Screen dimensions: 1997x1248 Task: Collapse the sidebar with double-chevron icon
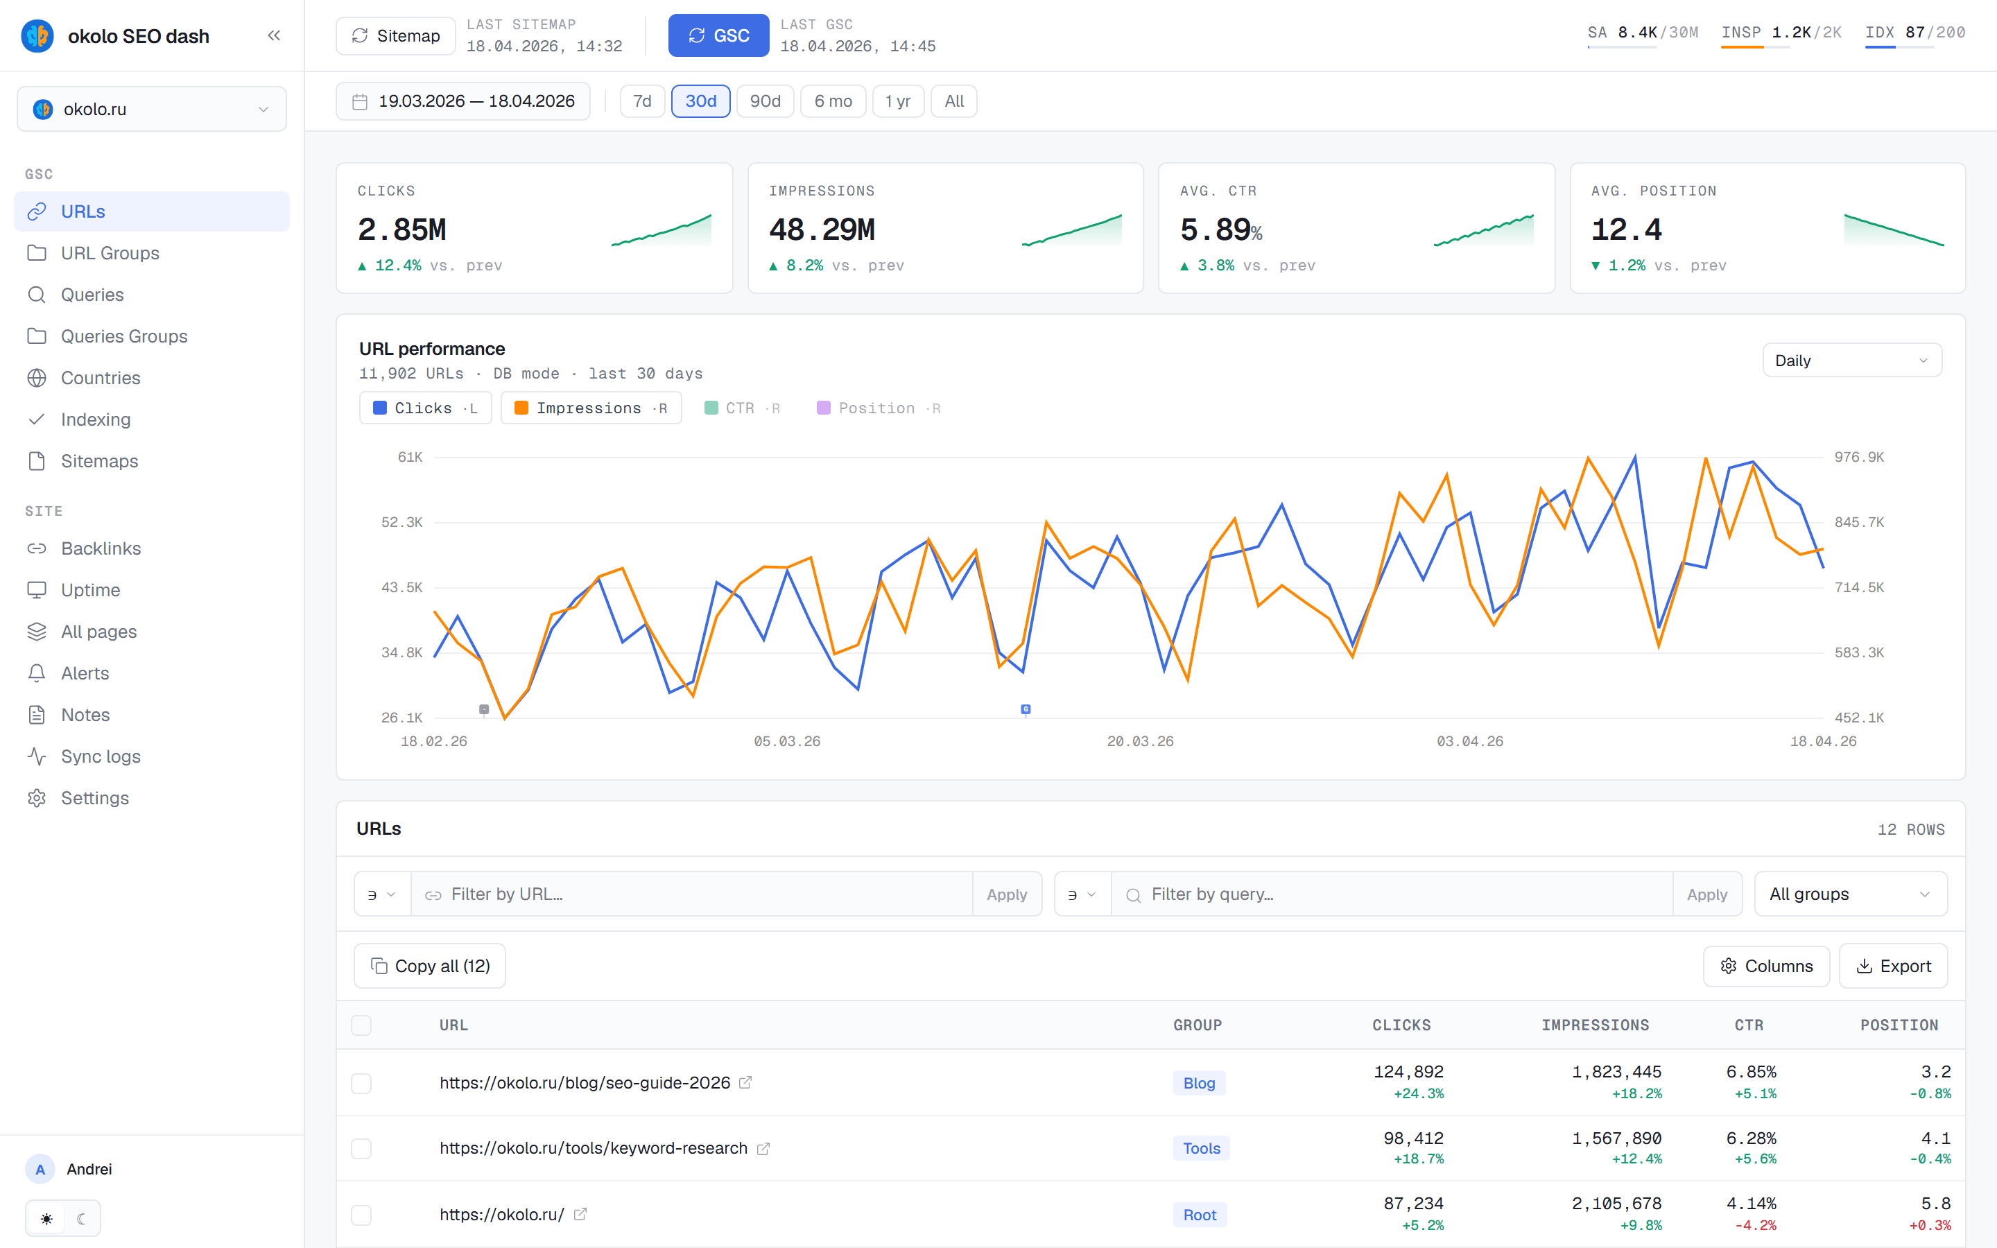pos(274,35)
